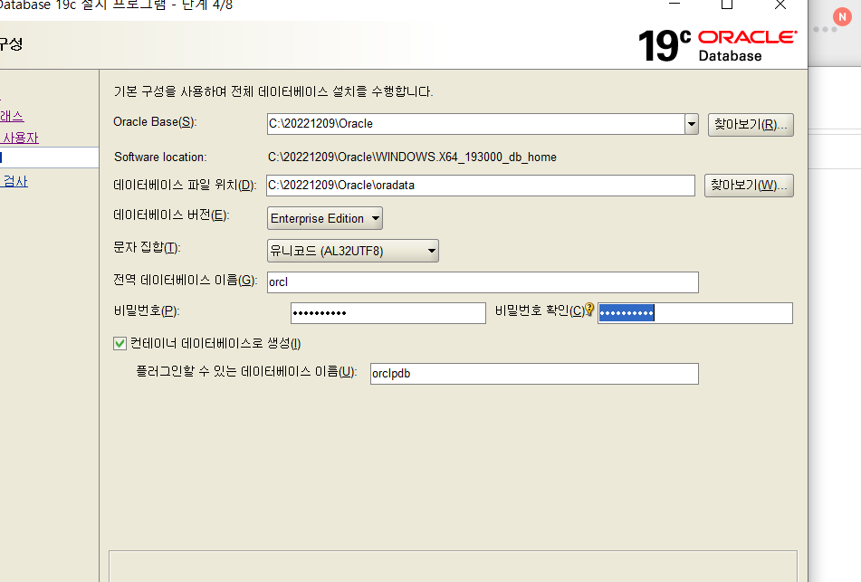The width and height of the screenshot is (861, 582).
Task: Click the pluggable database name field orclpdb
Action: (534, 374)
